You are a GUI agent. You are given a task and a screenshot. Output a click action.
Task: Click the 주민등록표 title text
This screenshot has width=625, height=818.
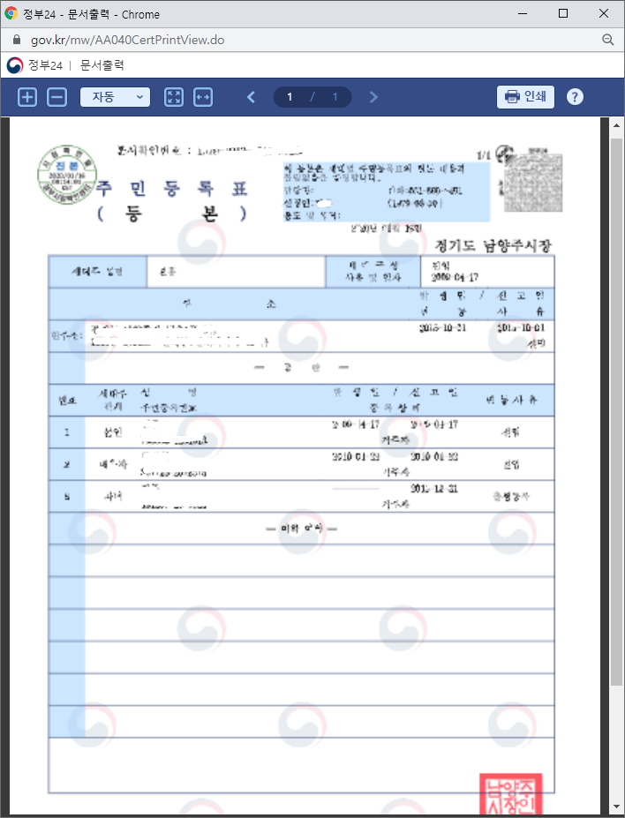pos(171,188)
